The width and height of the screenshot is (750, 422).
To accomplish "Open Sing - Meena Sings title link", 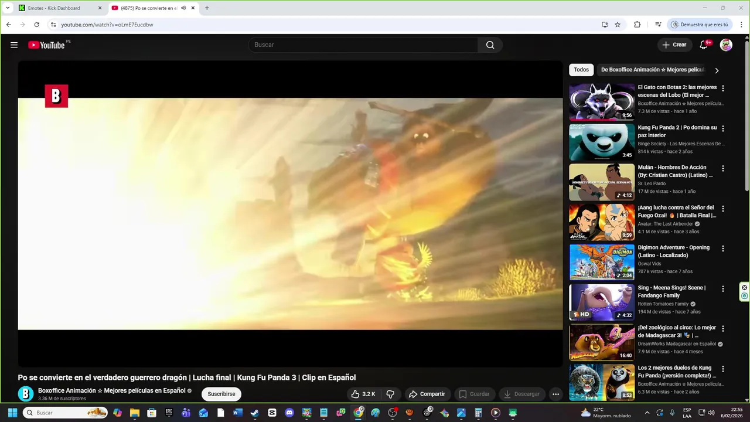I will coord(671,291).
